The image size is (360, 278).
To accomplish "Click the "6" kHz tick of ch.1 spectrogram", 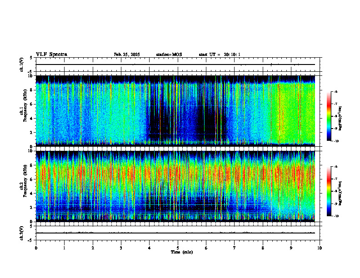I will point(32,104).
